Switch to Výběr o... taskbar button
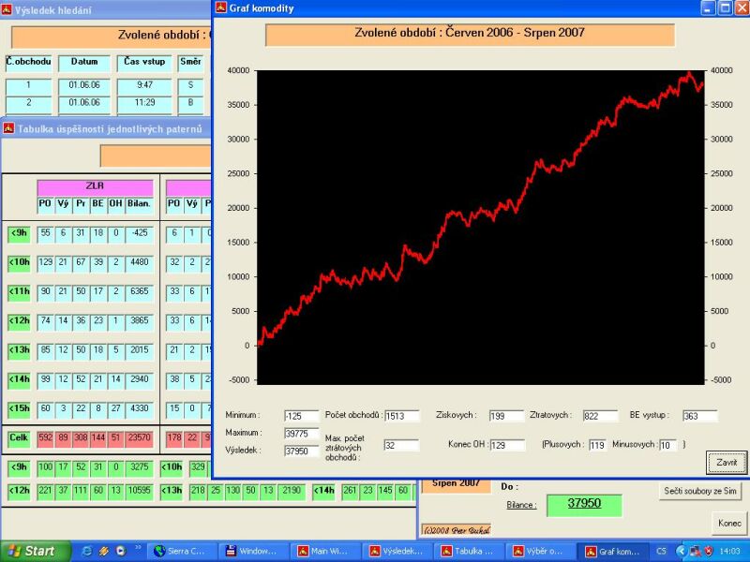The image size is (750, 562). [x=541, y=551]
